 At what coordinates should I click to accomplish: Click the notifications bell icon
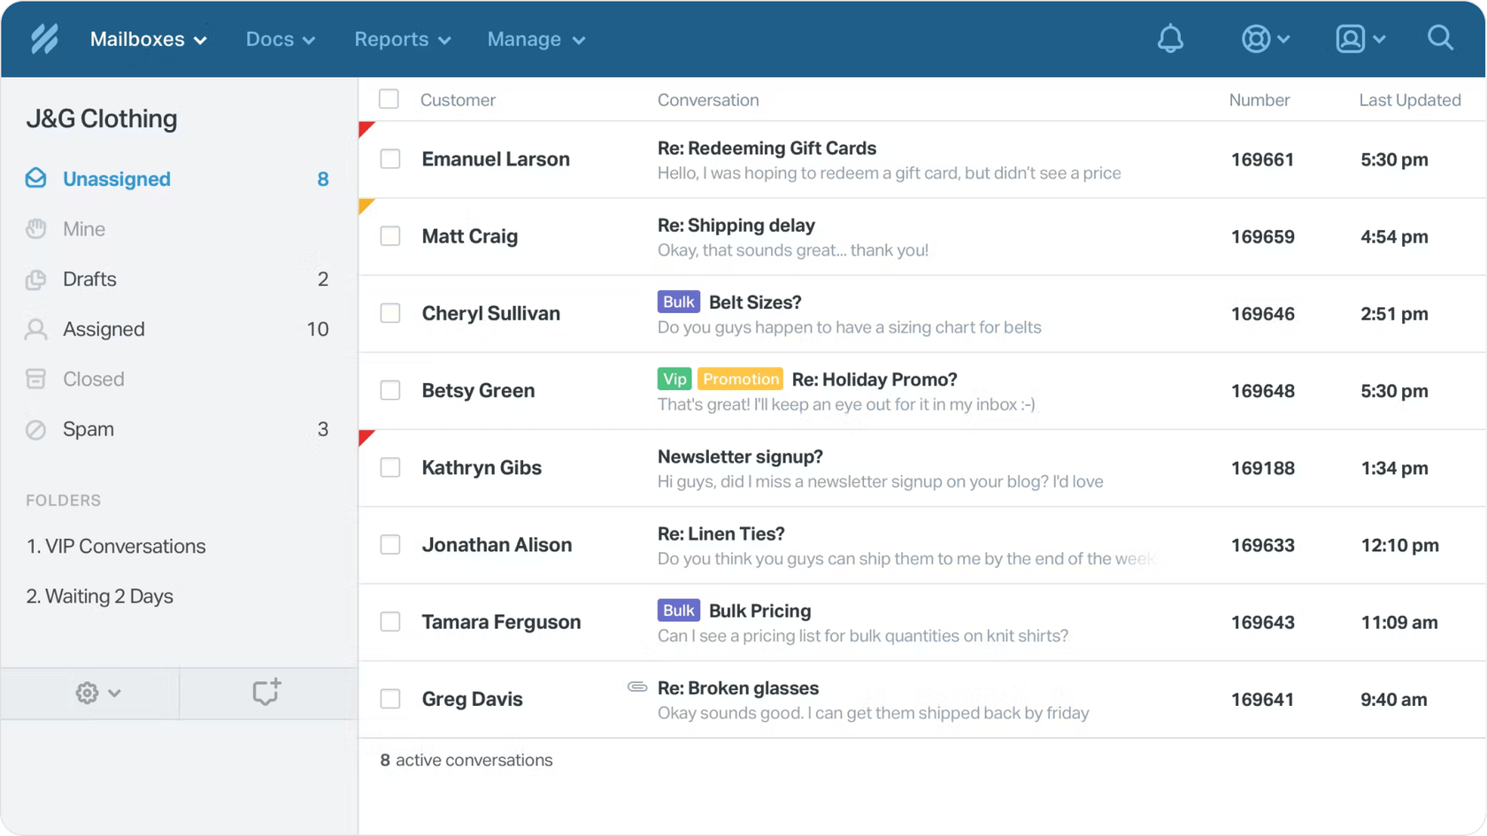coord(1170,38)
